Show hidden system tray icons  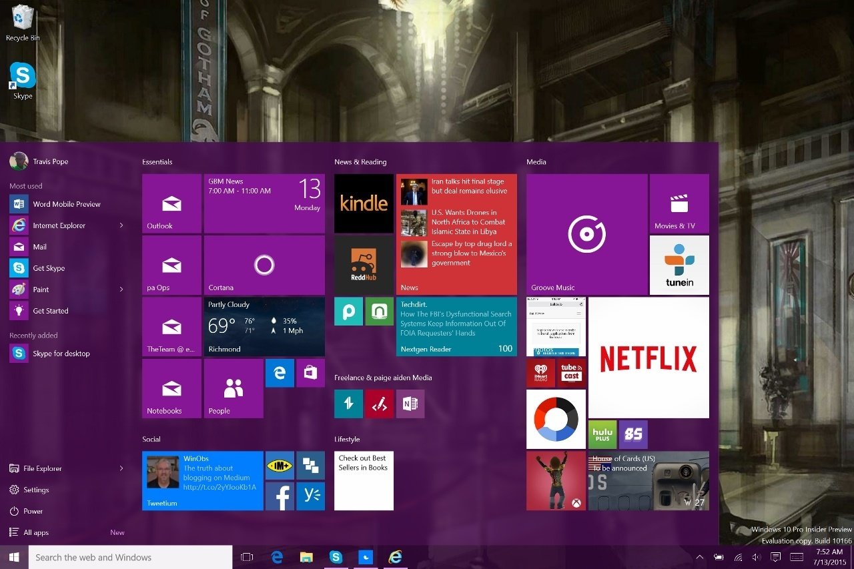[699, 557]
